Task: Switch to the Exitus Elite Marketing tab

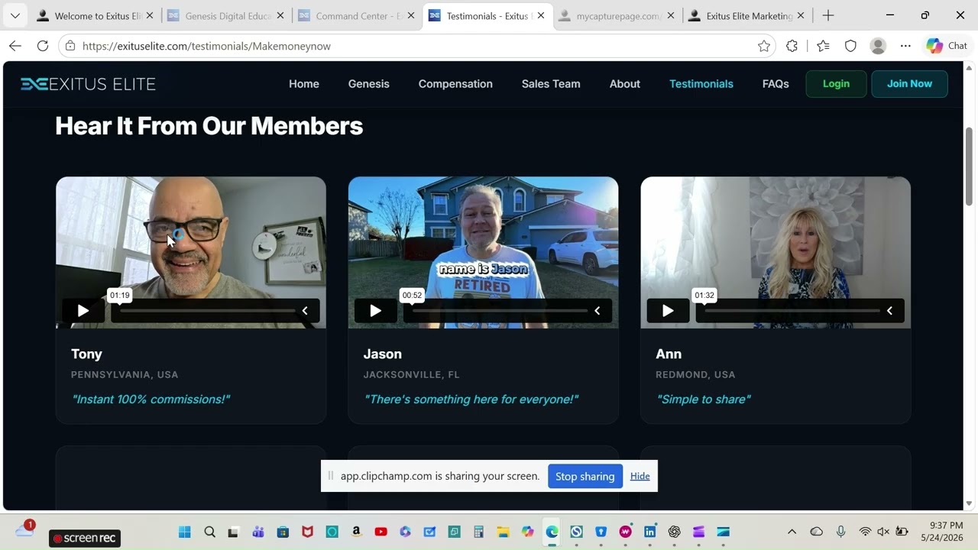Action: pos(750,15)
